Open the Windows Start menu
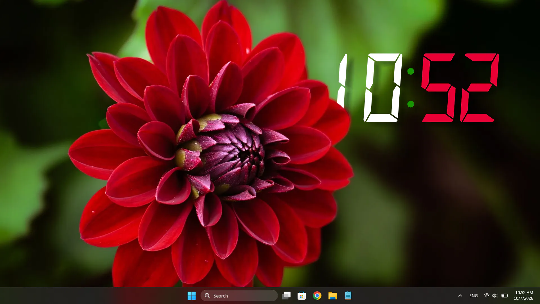The image size is (540, 304). point(192,296)
